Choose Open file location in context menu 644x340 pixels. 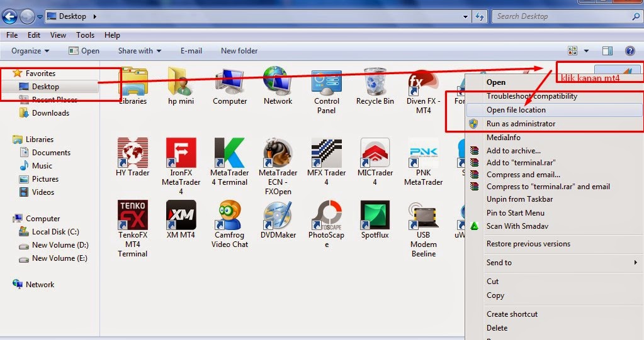[x=555, y=110]
